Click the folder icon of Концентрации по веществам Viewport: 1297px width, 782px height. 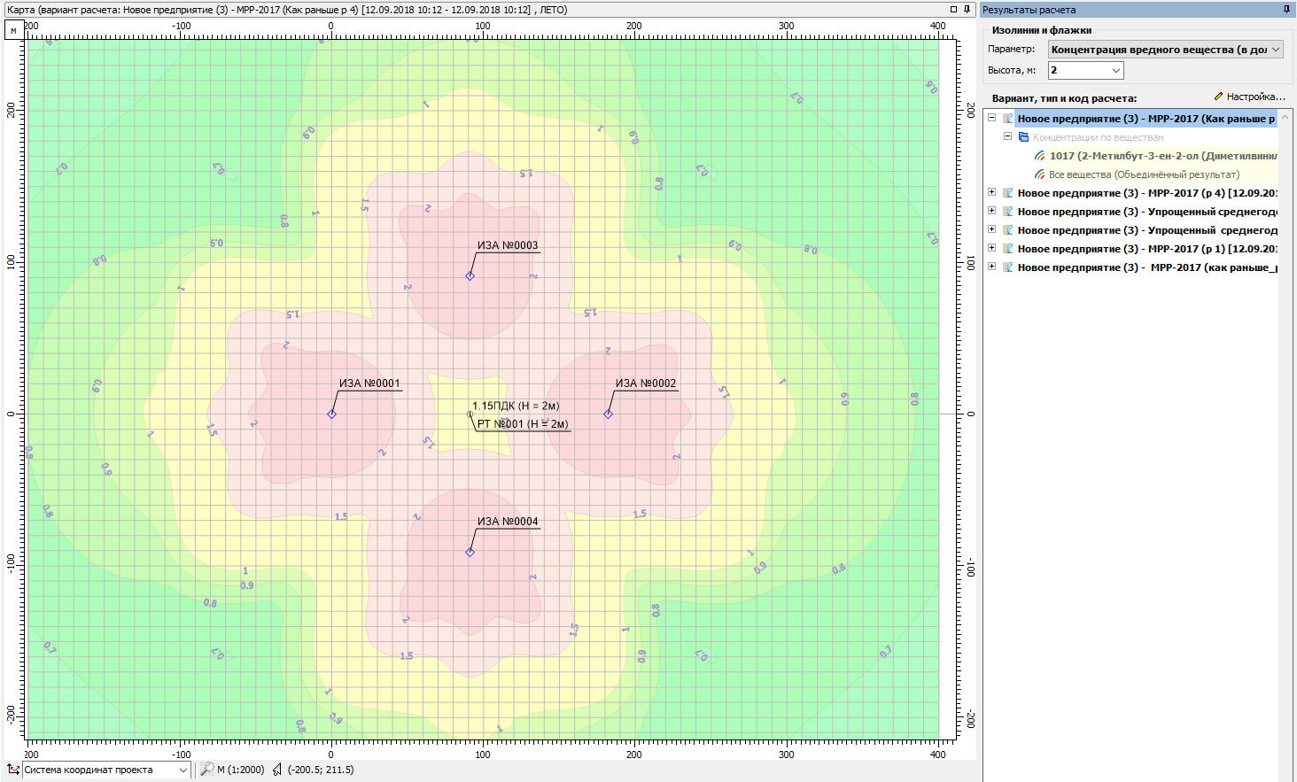1023,137
